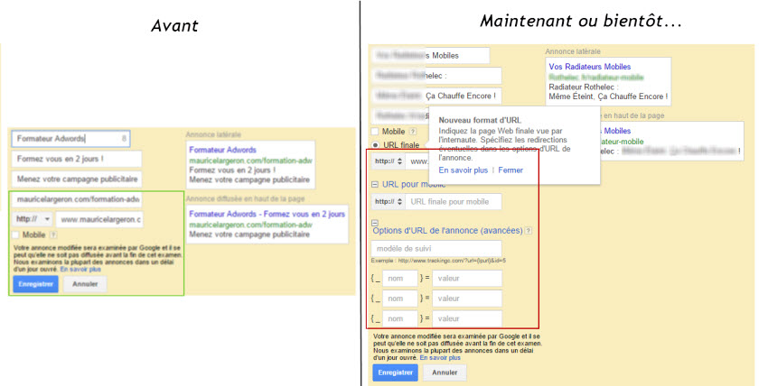Click the third custom parameter 'nom' field
Image resolution: width=768 pixels, height=386 pixels.
[x=400, y=318]
